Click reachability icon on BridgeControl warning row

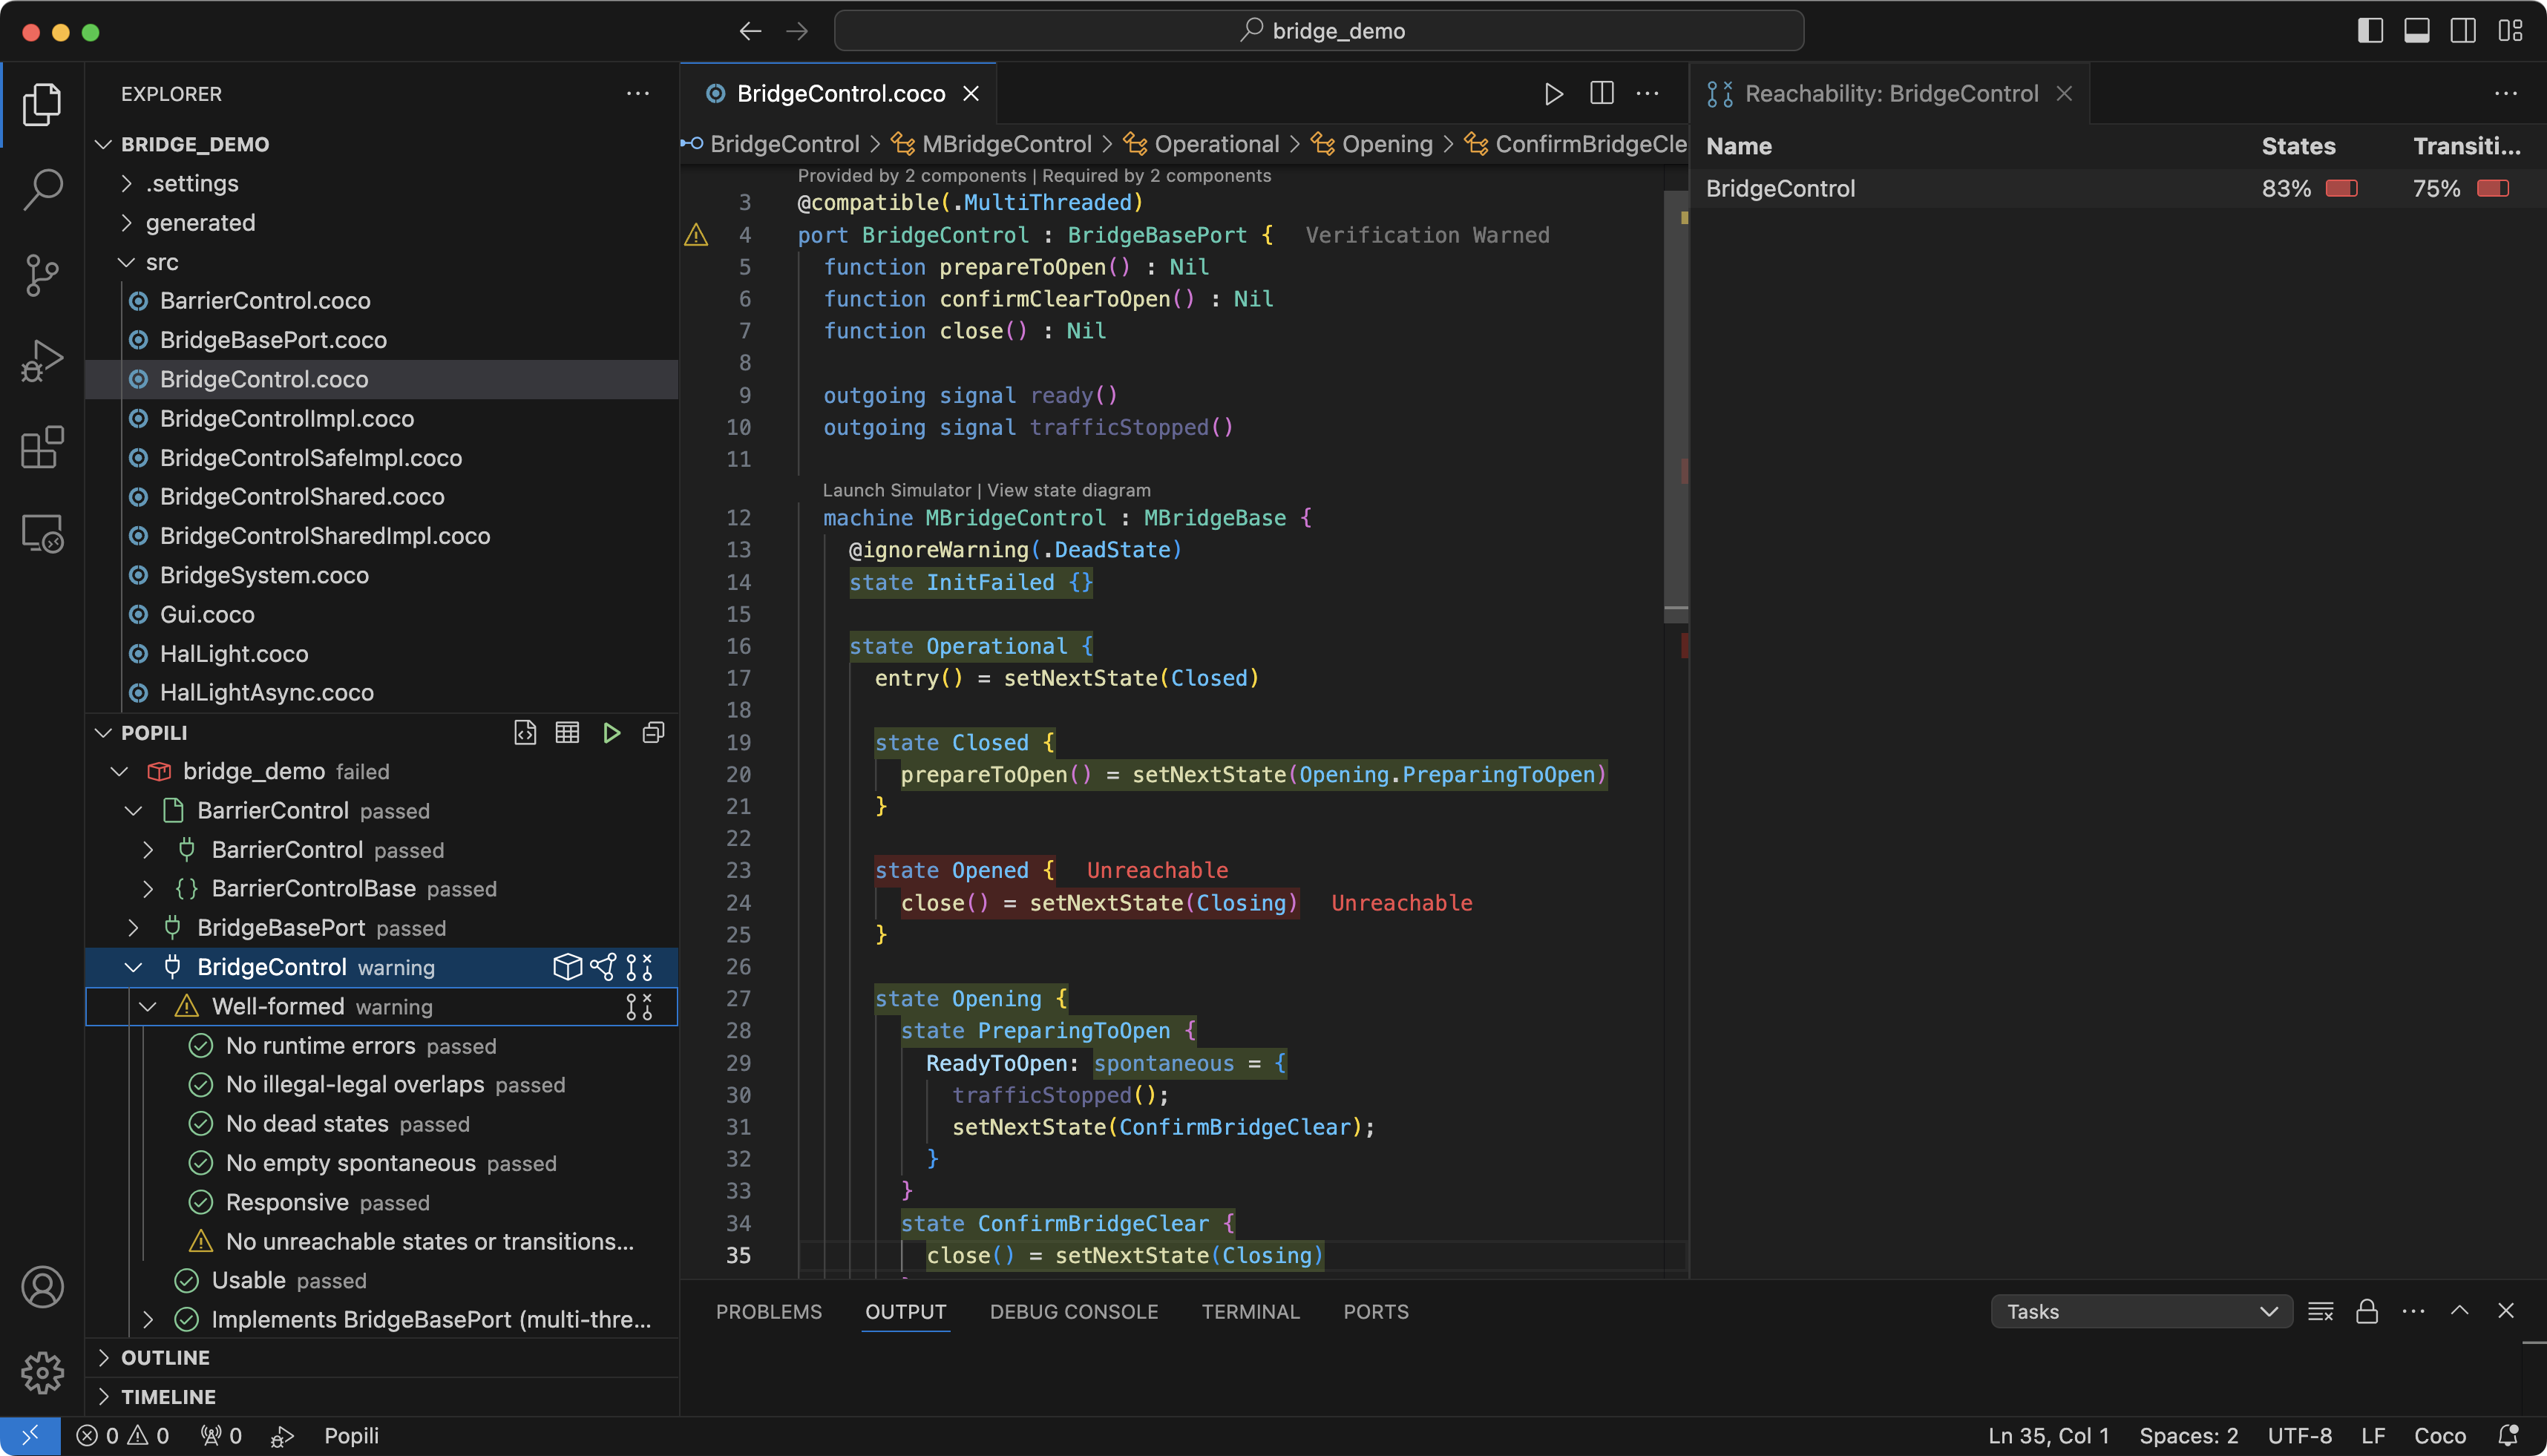tap(639, 967)
